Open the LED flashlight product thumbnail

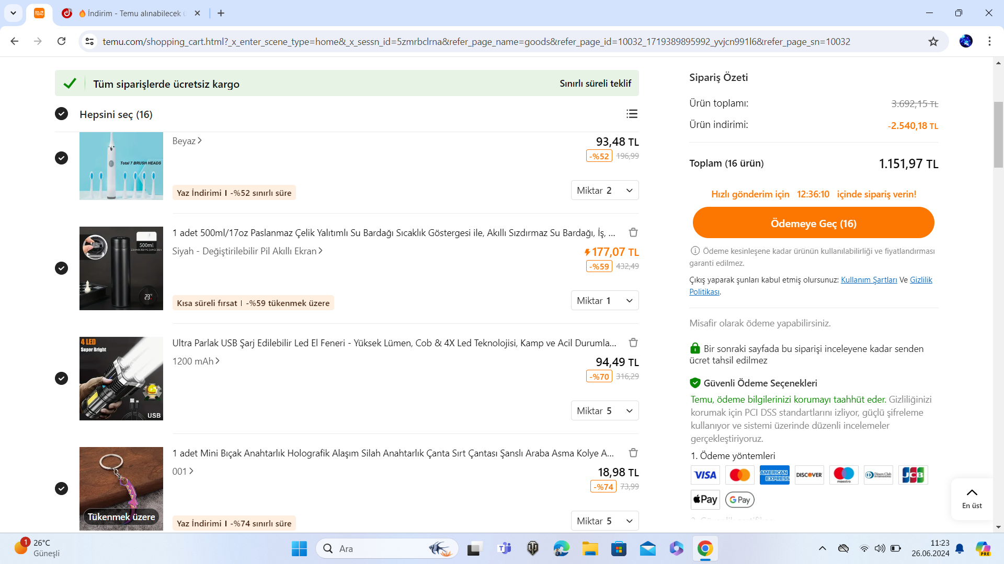point(121,379)
